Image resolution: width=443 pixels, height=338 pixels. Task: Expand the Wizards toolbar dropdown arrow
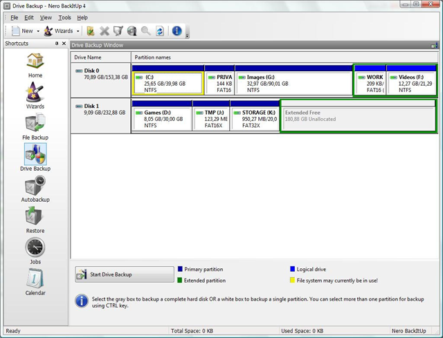78,31
